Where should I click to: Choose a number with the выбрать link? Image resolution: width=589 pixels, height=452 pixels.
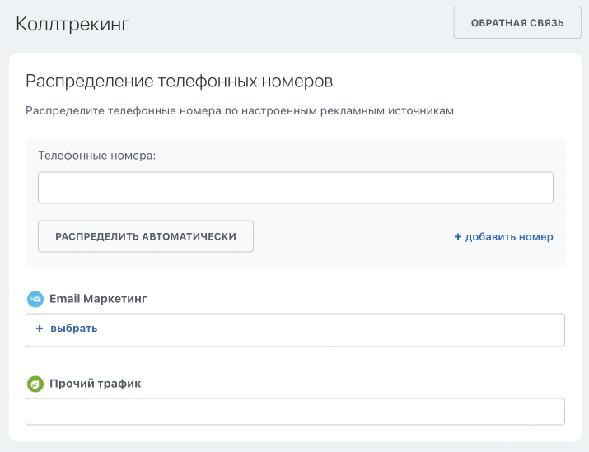tap(73, 329)
